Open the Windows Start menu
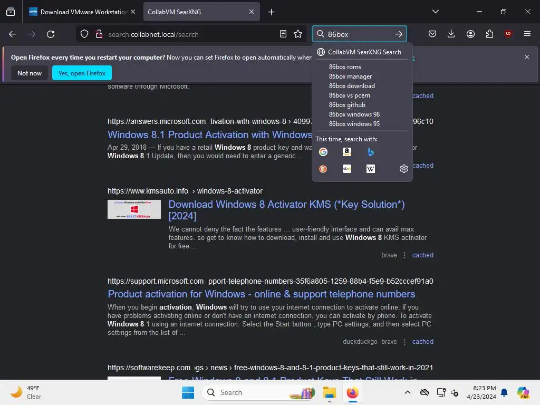This screenshot has height=405, width=540. click(x=188, y=392)
